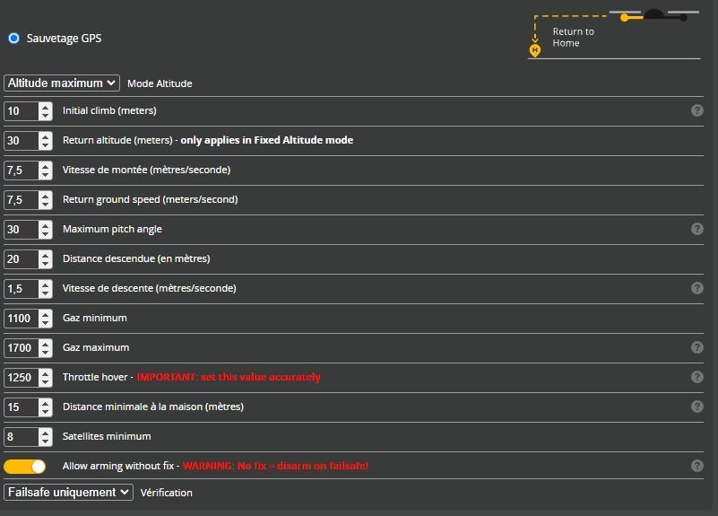
Task: Click the Initial climb value field
Action: (x=22, y=111)
